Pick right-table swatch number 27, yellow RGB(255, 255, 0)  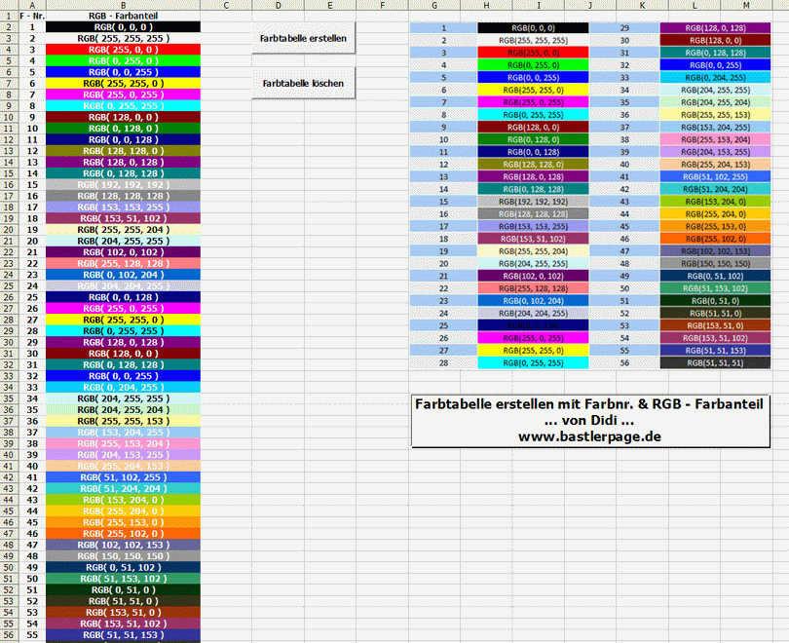pos(534,351)
